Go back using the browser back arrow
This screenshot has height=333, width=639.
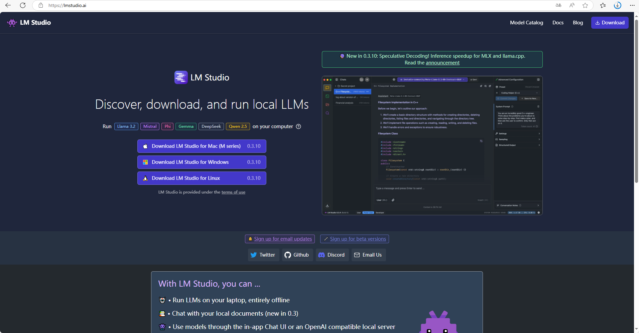8,5
